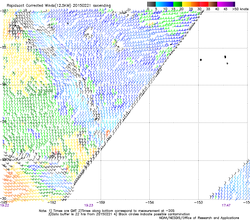250x220 pixels.
Task: Click the brown 35-40 knots color band
Action: tap(213, 4)
